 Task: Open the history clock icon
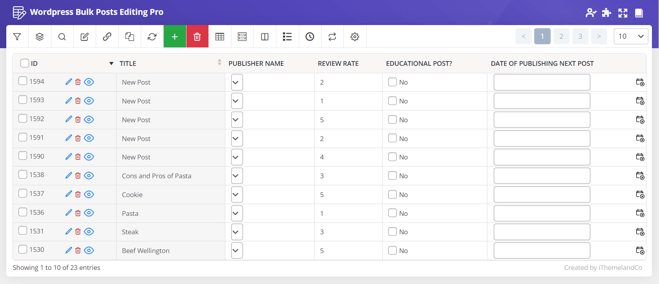(x=310, y=36)
